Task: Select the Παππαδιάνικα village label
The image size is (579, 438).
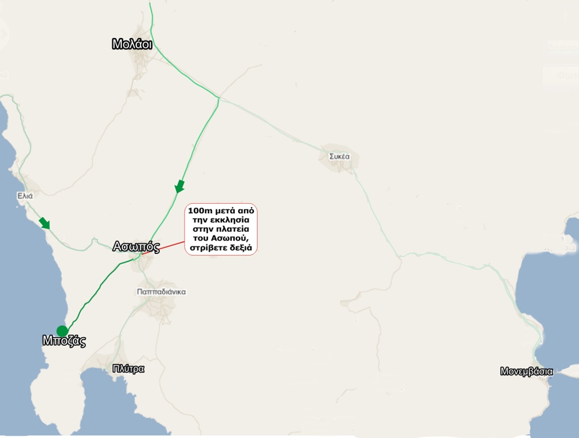Action: coord(161,292)
